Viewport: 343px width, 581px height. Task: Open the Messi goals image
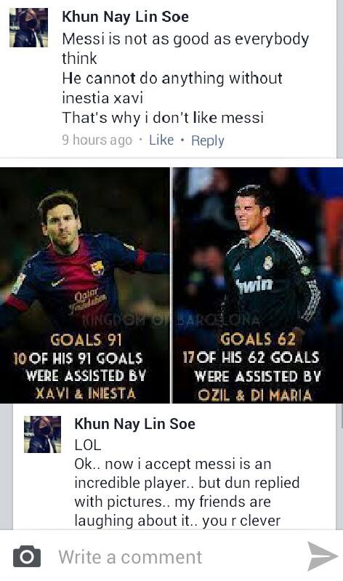(x=85, y=285)
